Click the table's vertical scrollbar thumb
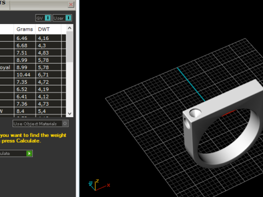This screenshot has height=197, width=263. click(x=70, y=47)
